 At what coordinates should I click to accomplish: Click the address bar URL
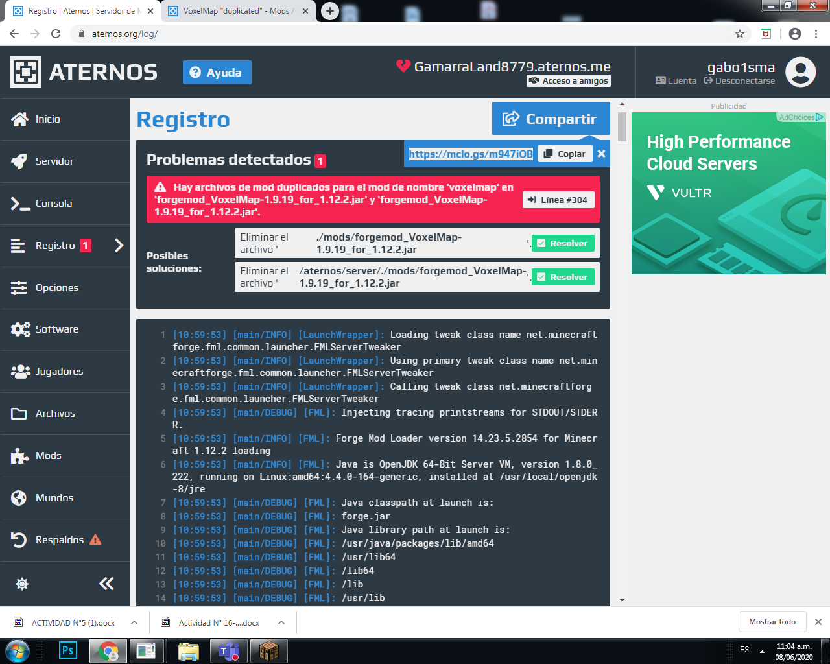[124, 34]
